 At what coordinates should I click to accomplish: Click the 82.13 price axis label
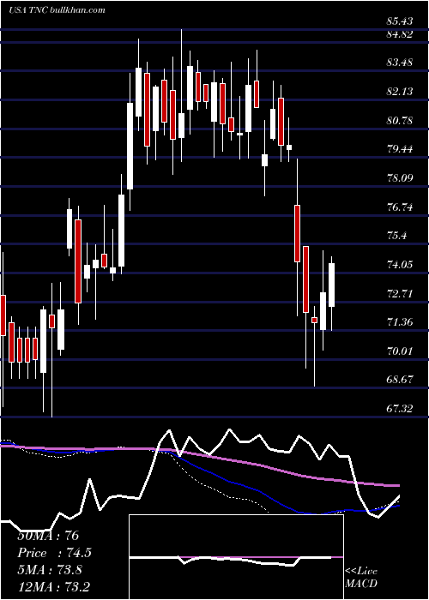[x=400, y=91]
